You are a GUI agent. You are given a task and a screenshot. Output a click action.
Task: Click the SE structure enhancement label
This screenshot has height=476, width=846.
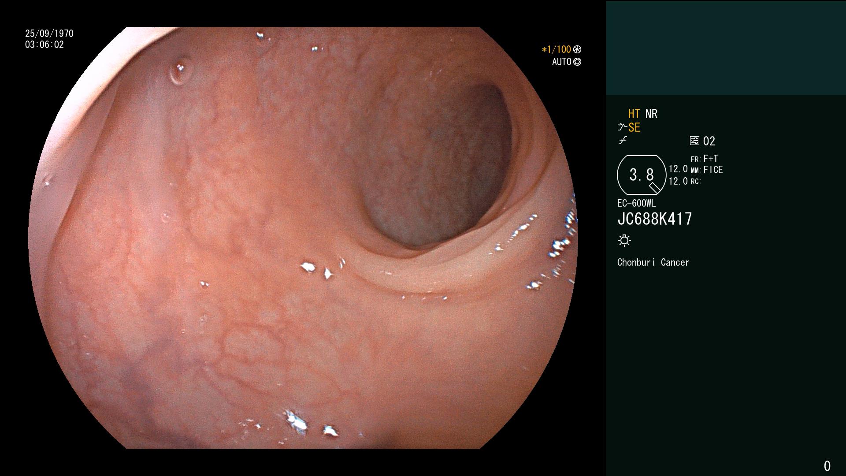tap(634, 127)
